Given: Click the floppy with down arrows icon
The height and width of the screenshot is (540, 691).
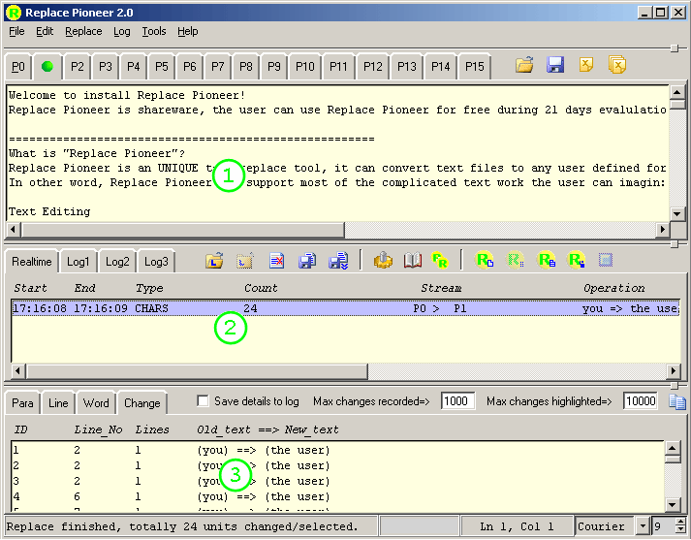Looking at the screenshot, I should (338, 261).
